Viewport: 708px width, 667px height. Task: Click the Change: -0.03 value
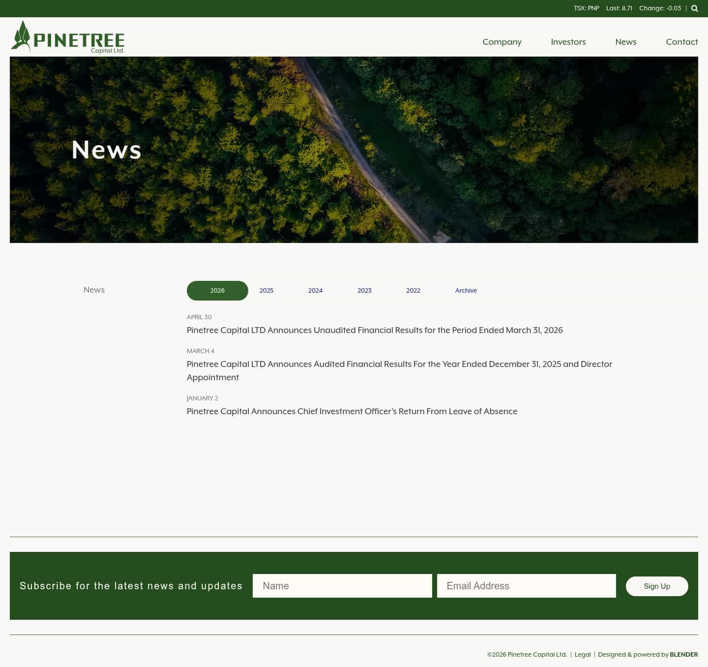(660, 8)
